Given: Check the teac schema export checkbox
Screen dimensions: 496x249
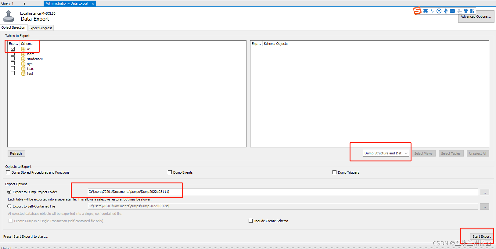Looking at the screenshot, I should (13, 68).
